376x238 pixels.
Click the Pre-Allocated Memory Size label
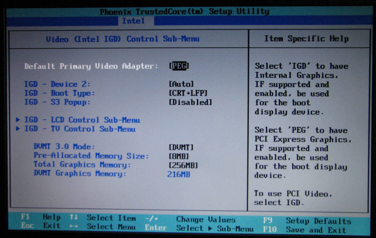click(91, 156)
